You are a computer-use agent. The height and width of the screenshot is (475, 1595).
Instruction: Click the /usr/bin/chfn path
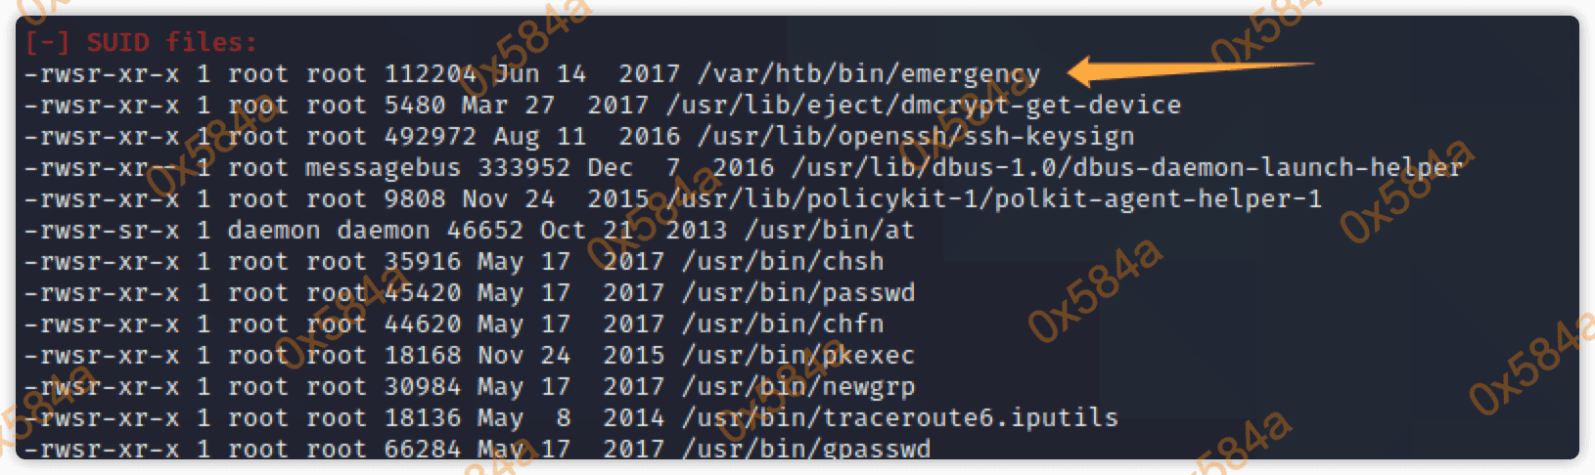coord(782,324)
